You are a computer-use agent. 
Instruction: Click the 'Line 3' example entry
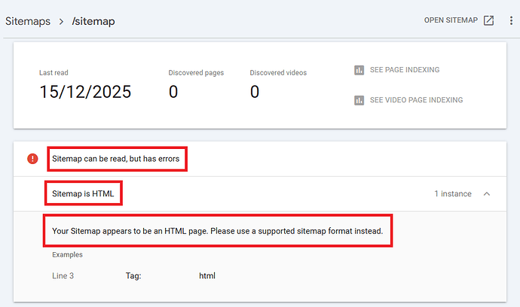(63, 275)
